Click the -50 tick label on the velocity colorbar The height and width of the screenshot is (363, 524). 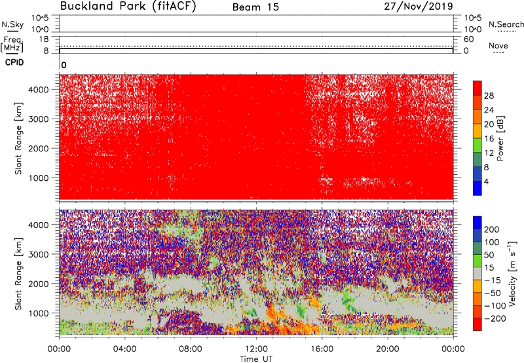coord(493,293)
